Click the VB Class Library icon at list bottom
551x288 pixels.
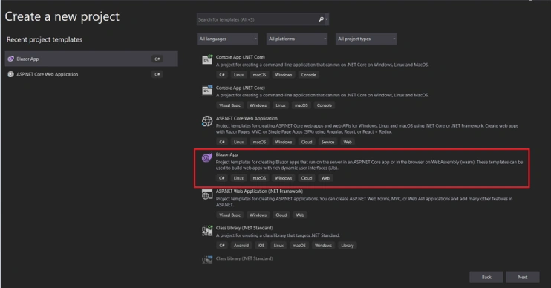point(207,260)
